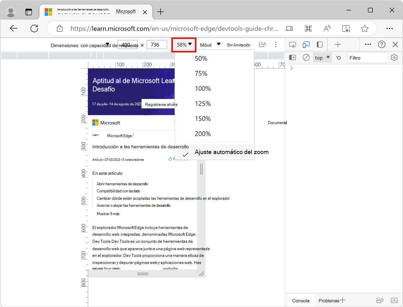Viewport: 403px width, 307px height.
Task: Toggle the device emulation mode icon
Action: 306,44
